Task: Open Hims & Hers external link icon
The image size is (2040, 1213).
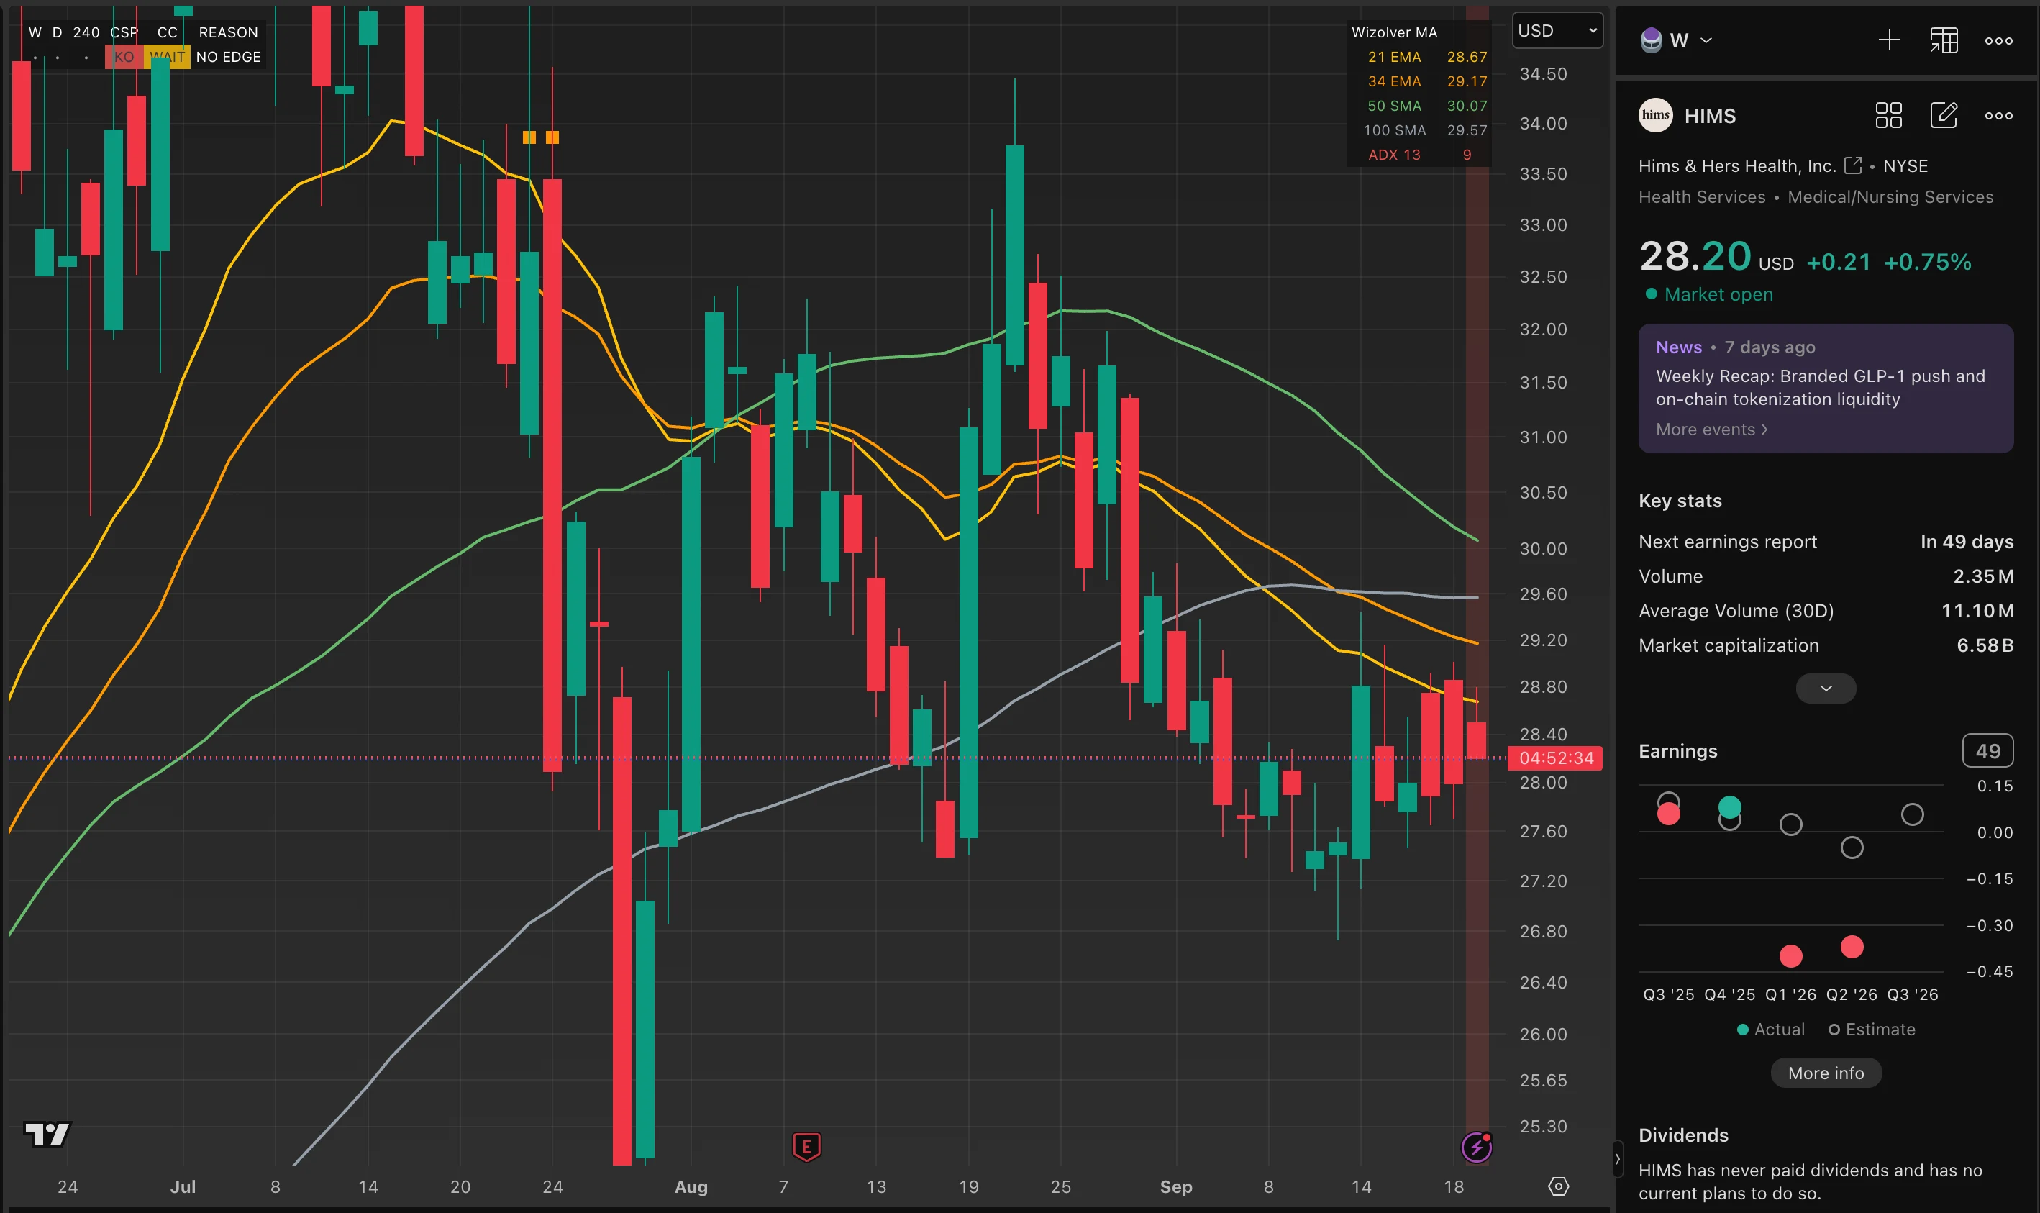Action: tap(1853, 165)
